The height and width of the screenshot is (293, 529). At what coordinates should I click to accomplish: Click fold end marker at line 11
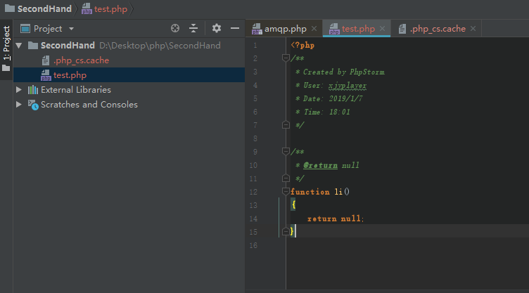pyautogui.click(x=286, y=178)
